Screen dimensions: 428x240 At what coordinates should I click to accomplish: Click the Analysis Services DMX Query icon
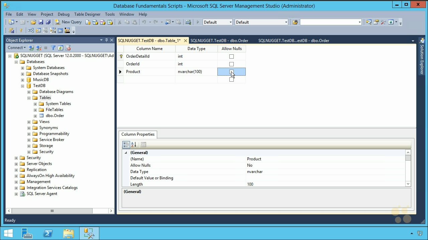click(x=103, y=22)
